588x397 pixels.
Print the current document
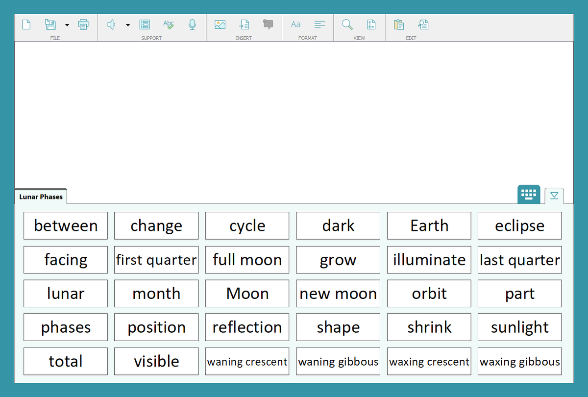point(83,24)
